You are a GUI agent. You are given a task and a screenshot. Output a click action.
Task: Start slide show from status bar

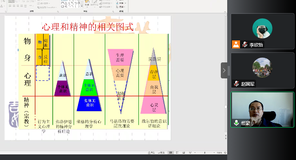coord(190,152)
